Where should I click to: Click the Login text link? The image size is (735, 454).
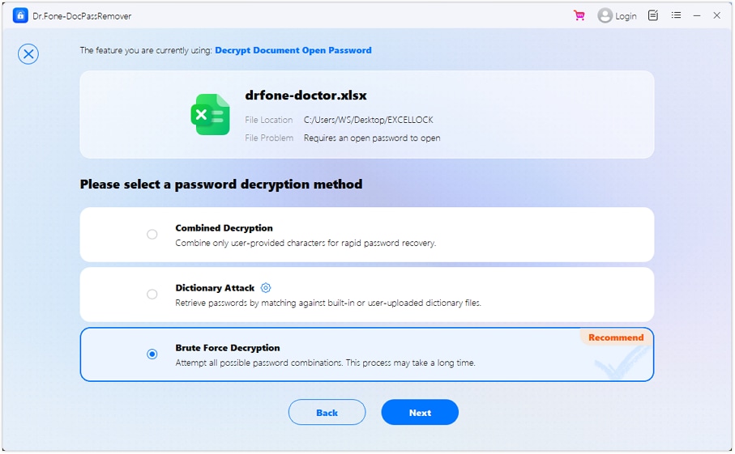pos(626,16)
